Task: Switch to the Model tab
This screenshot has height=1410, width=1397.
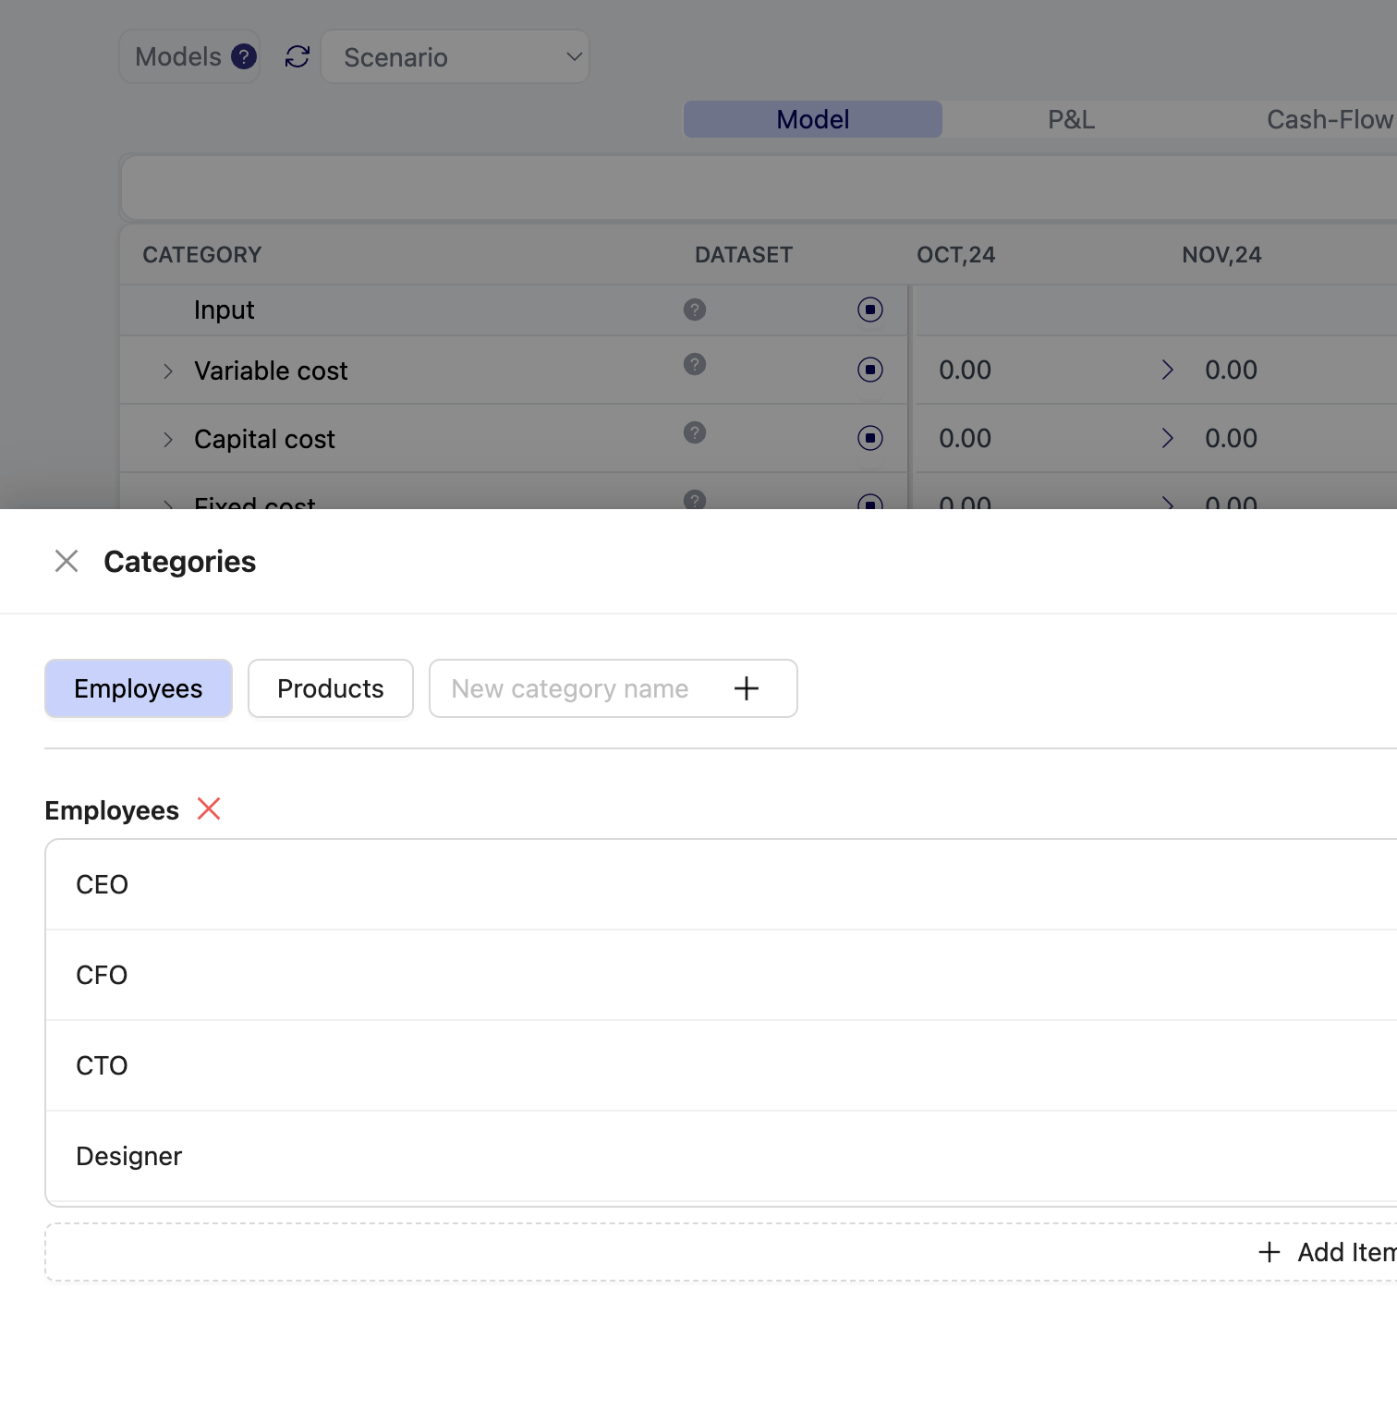Action: coord(813,119)
